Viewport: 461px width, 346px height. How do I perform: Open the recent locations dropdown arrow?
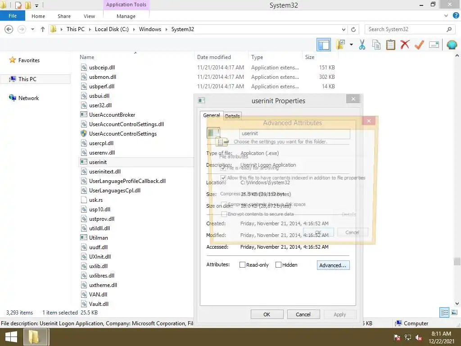(x=32, y=29)
